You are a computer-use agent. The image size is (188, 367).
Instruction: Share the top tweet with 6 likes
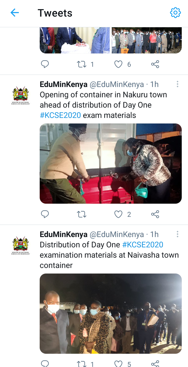[x=155, y=64]
